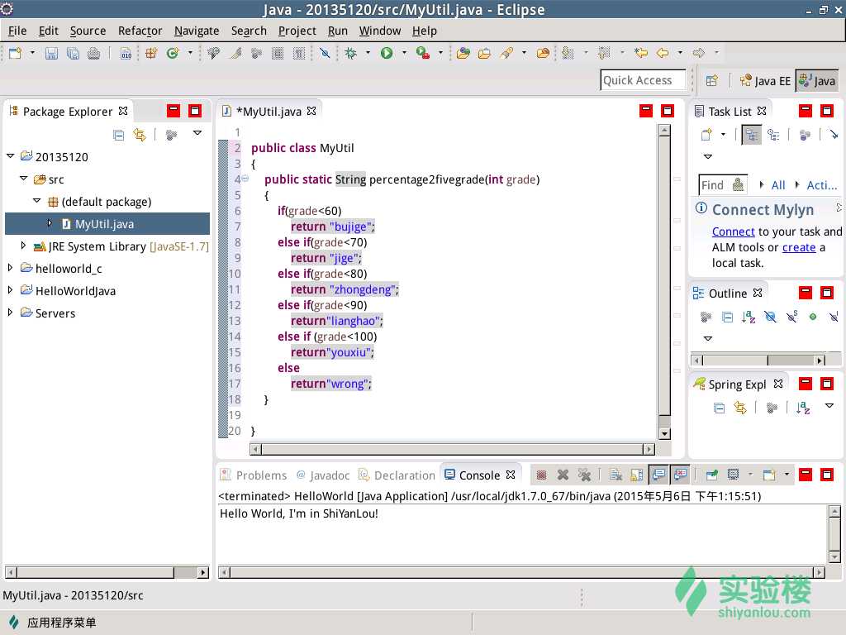Click the Outline horizontal scrollbar thumb
Image resolution: width=846 pixels, height=635 pixels.
[734, 360]
